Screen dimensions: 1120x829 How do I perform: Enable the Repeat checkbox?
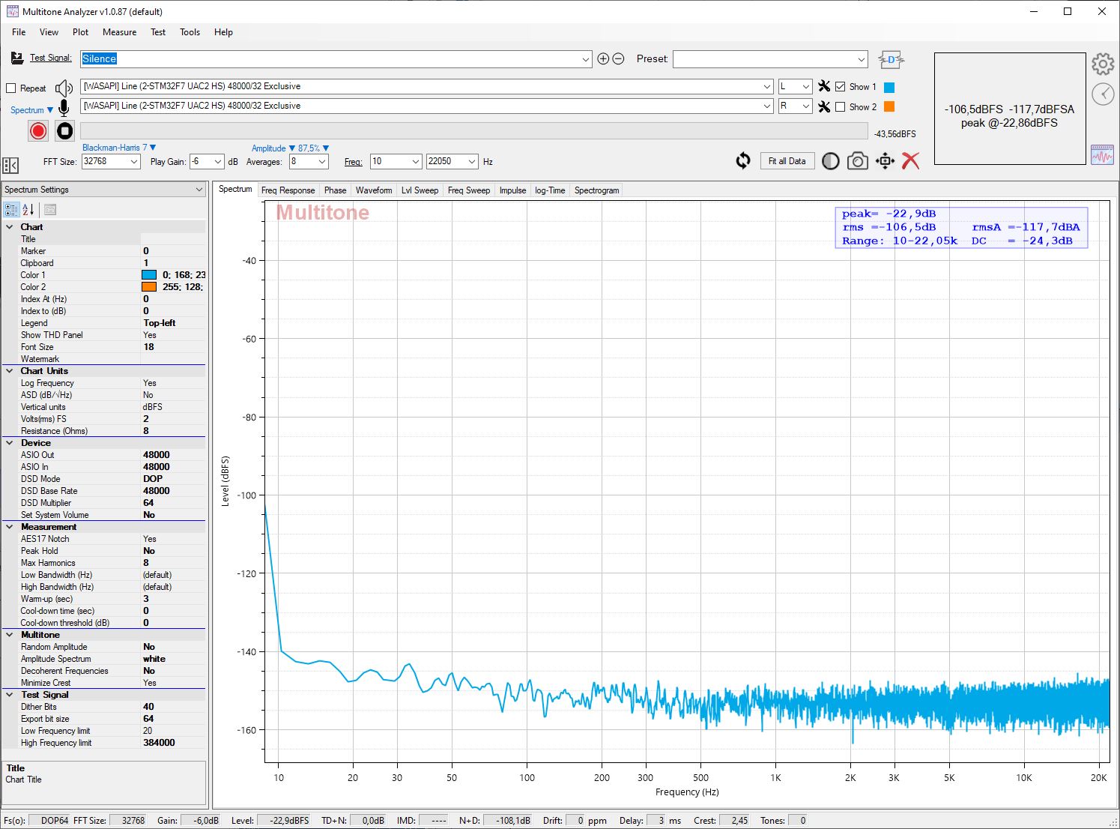point(11,88)
